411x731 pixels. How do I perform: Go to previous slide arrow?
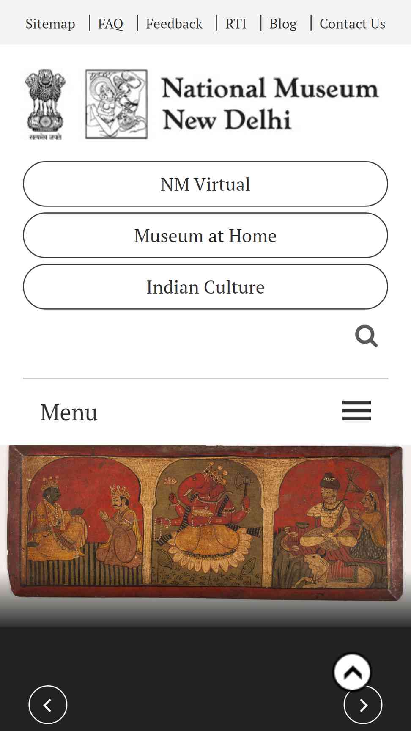(48, 705)
